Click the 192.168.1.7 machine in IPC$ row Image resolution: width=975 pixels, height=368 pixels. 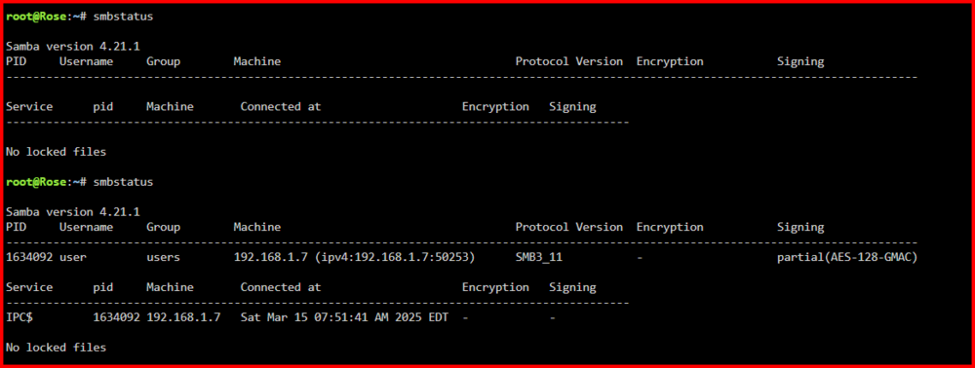tap(183, 317)
